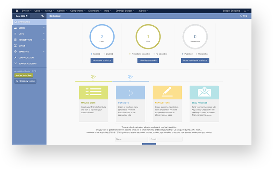Click the Check my version button
Viewport: 273px width, 170px height.
pos(25,81)
